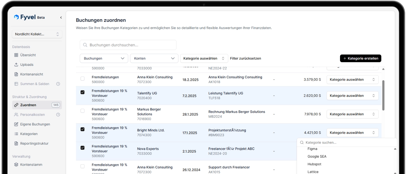Image resolution: width=407 pixels, height=174 pixels.
Task: Open Kontenansicht in the sidebar
Action: (37, 74)
